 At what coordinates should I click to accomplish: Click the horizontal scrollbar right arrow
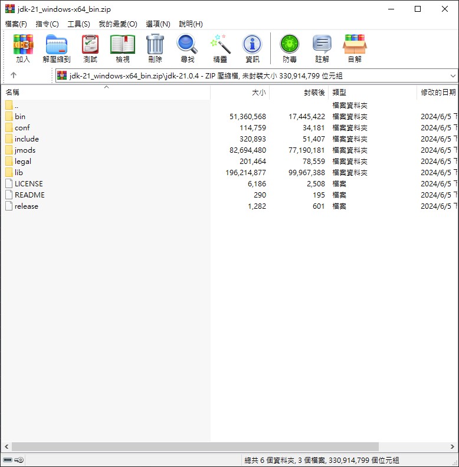(453, 447)
